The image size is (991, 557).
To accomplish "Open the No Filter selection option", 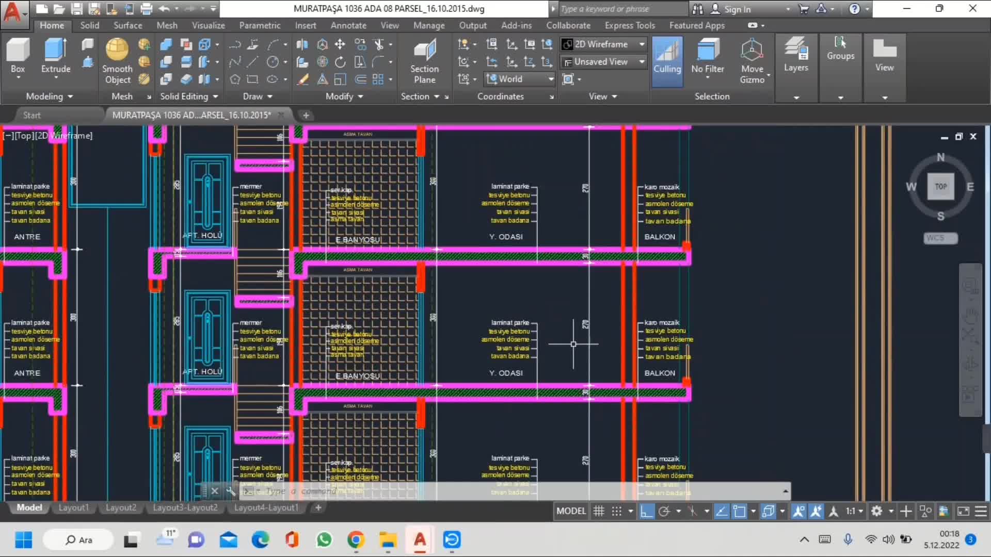I will 707,58.
